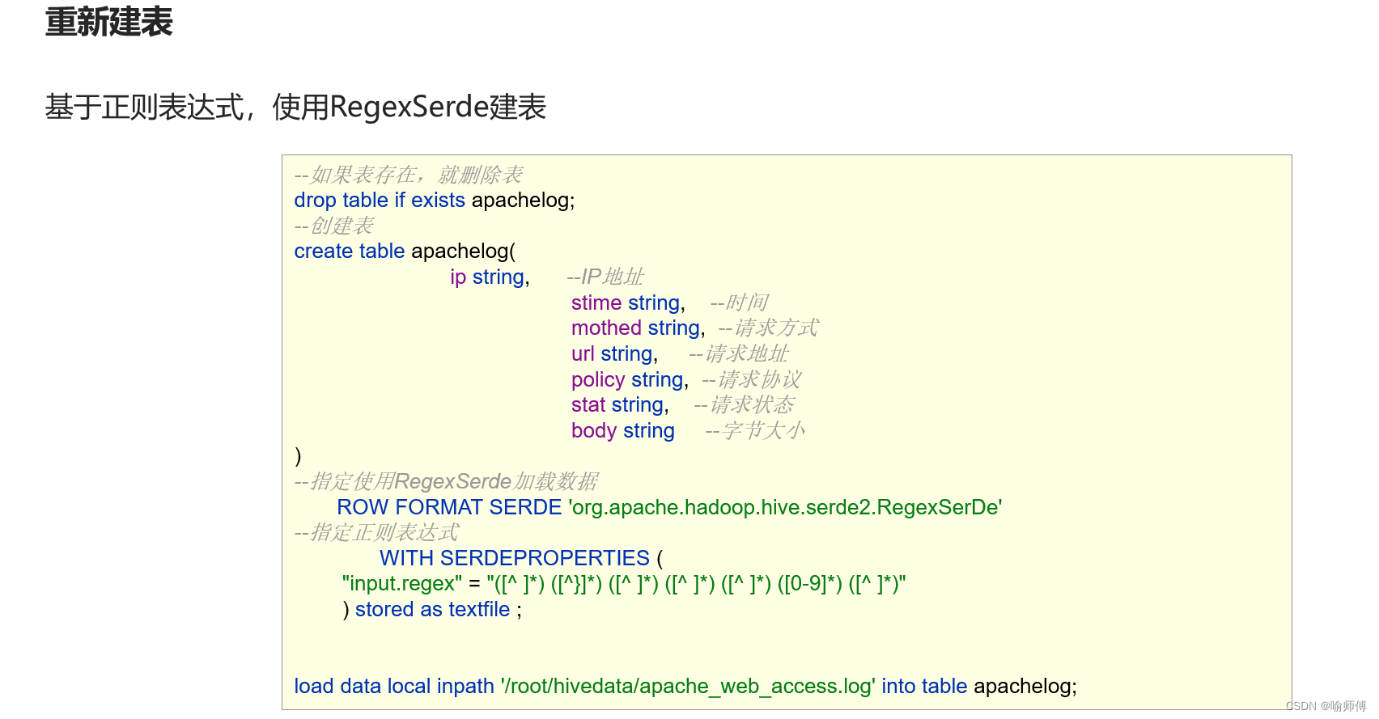Click the line "create table apachelog("
Image resolution: width=1379 pixels, height=719 pixels.
click(x=405, y=252)
